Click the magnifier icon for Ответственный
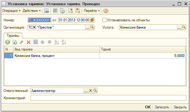 pos(95,91)
